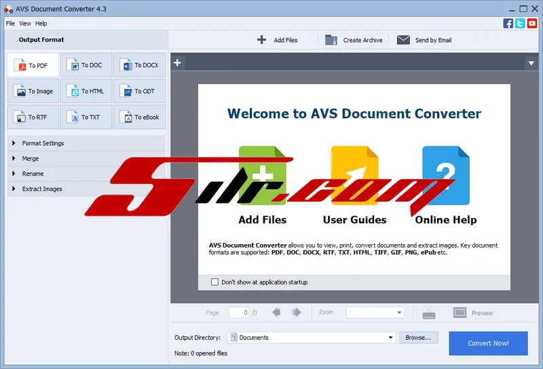Image resolution: width=543 pixels, height=369 pixels.
Task: Select the To RTF output format
Action: pyautogui.click(x=33, y=117)
